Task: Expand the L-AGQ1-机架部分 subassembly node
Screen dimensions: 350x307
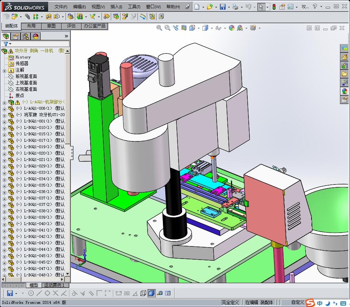Action: pyautogui.click(x=4, y=102)
